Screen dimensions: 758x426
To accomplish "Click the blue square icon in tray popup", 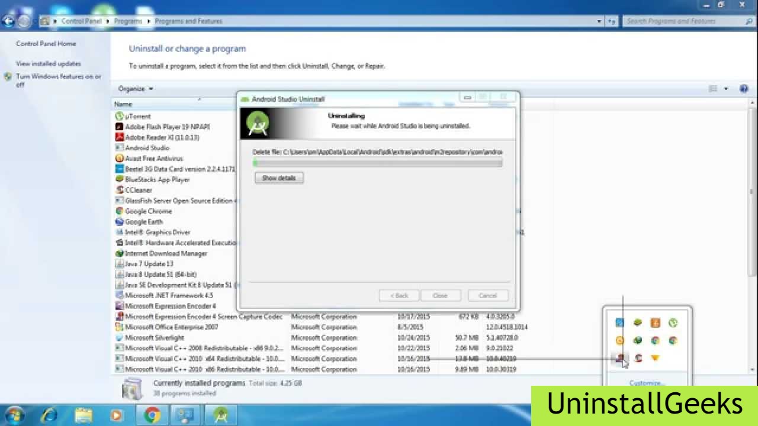I will pos(619,323).
